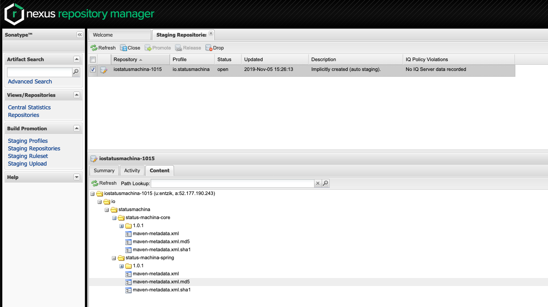Sort by the Status column header
548x307 pixels.
(x=228, y=59)
